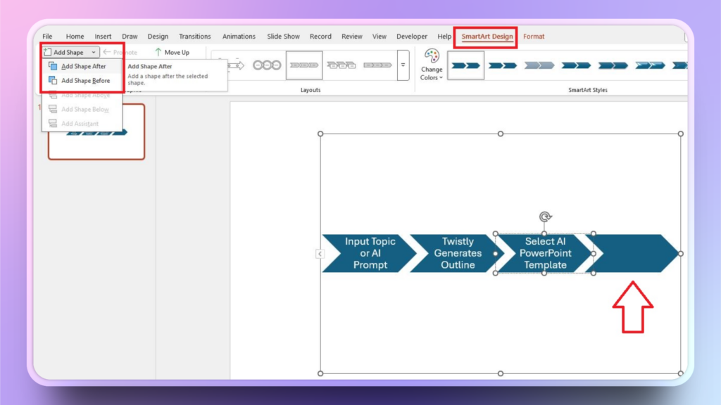The width and height of the screenshot is (721, 405).
Task: Choose the layout right of the highlighted one
Action: click(x=341, y=65)
